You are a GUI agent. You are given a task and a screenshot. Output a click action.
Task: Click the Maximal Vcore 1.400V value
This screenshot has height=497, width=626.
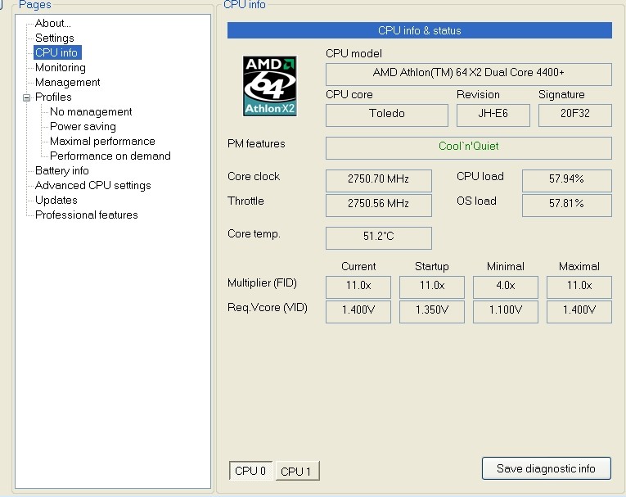(579, 312)
